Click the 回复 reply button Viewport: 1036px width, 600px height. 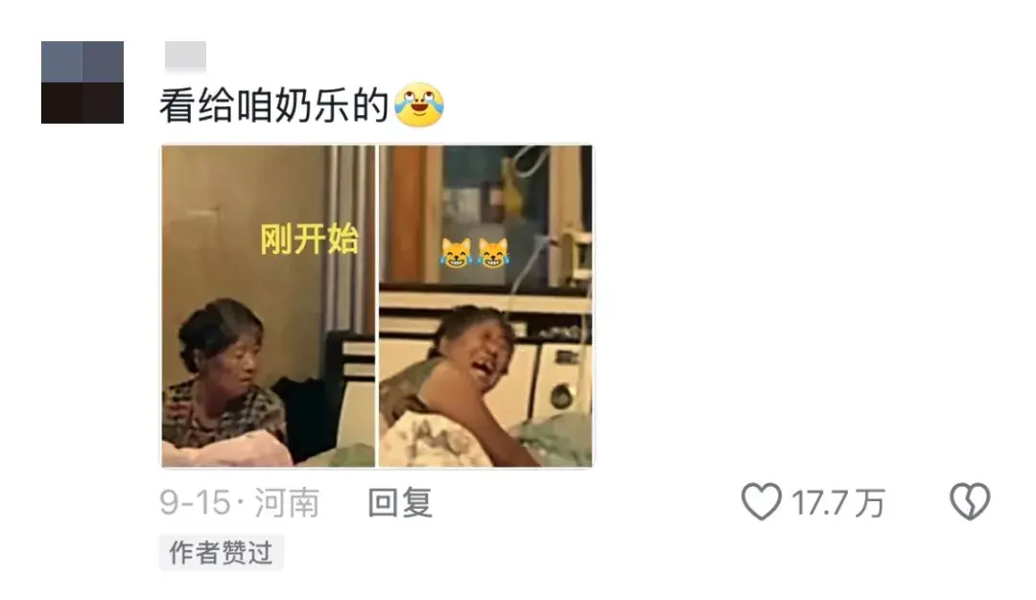[400, 502]
